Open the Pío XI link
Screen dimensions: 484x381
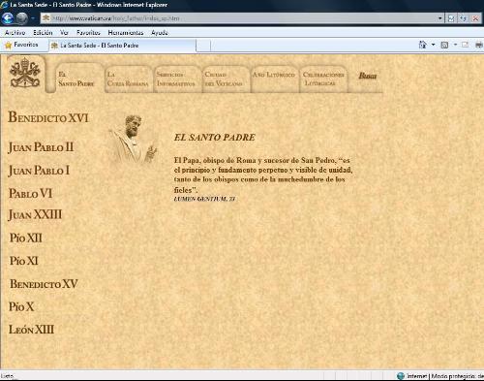click(24, 261)
